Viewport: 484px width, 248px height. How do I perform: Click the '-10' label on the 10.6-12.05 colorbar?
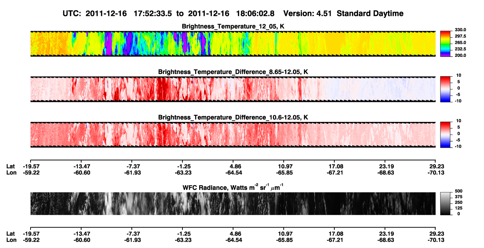pyautogui.click(x=458, y=146)
